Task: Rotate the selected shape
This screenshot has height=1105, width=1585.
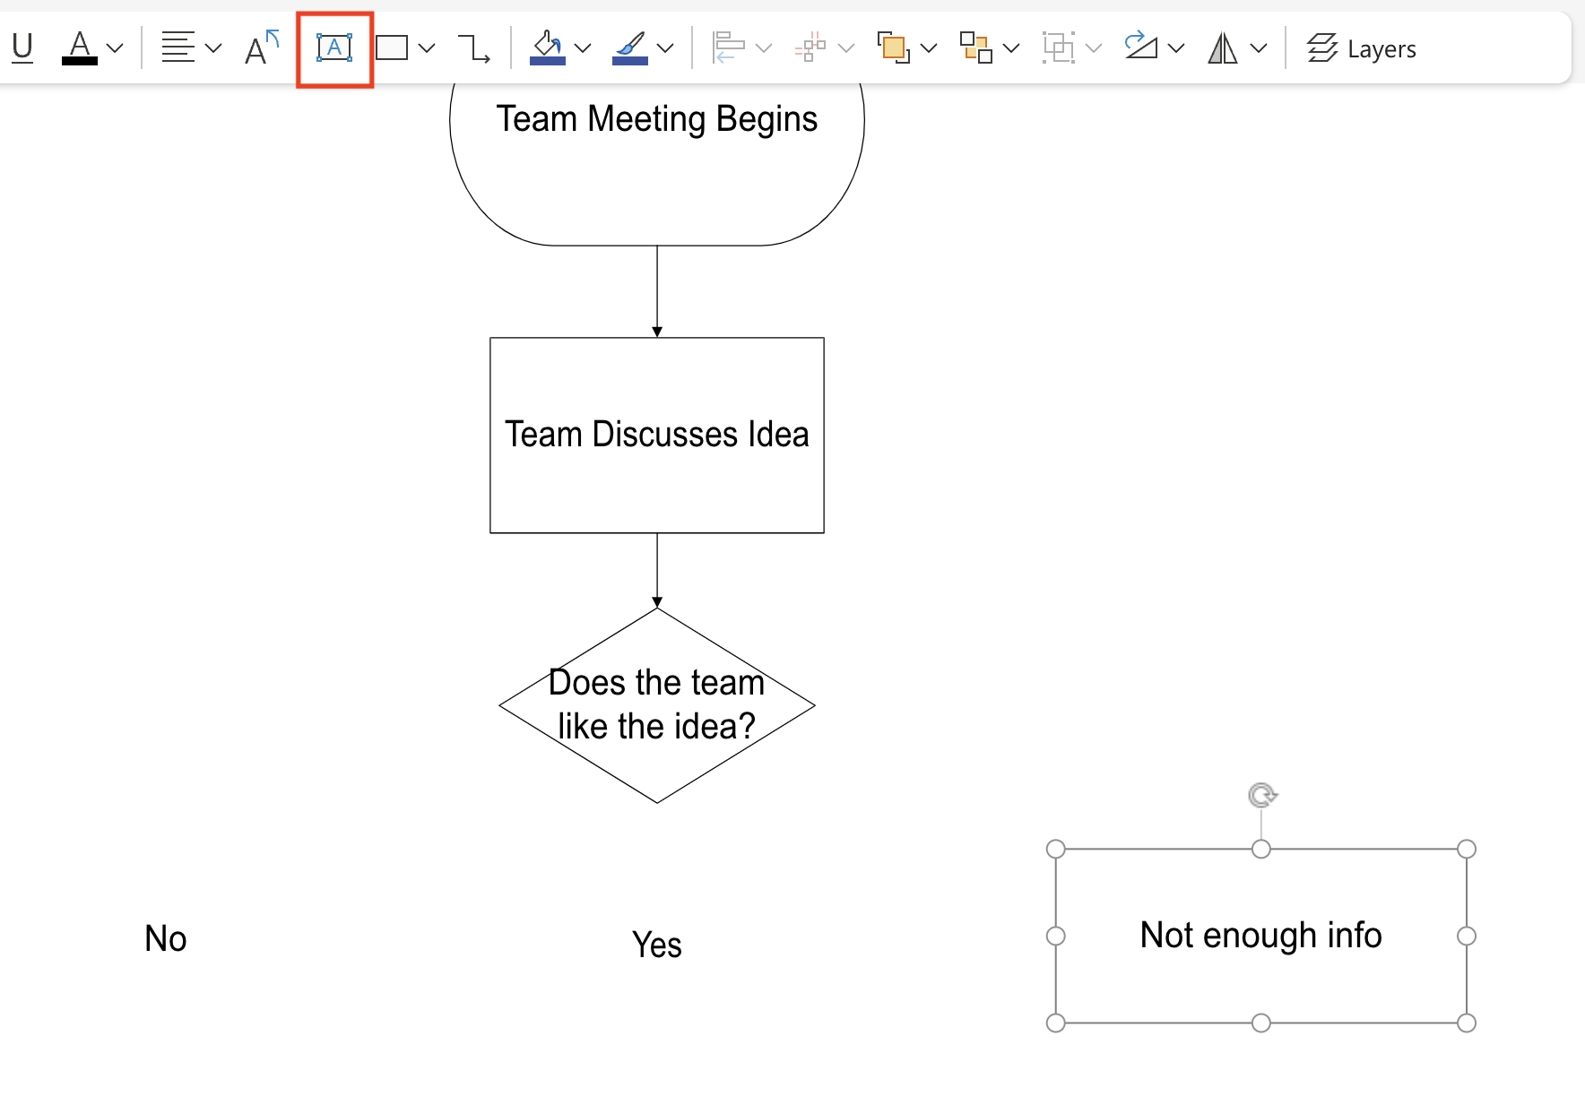Action: 1139,47
